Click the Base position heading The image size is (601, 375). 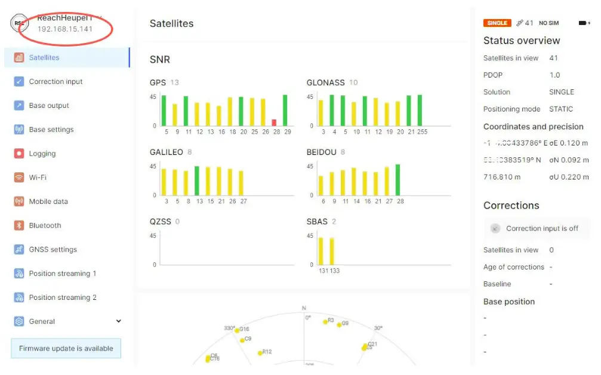pyautogui.click(x=508, y=302)
